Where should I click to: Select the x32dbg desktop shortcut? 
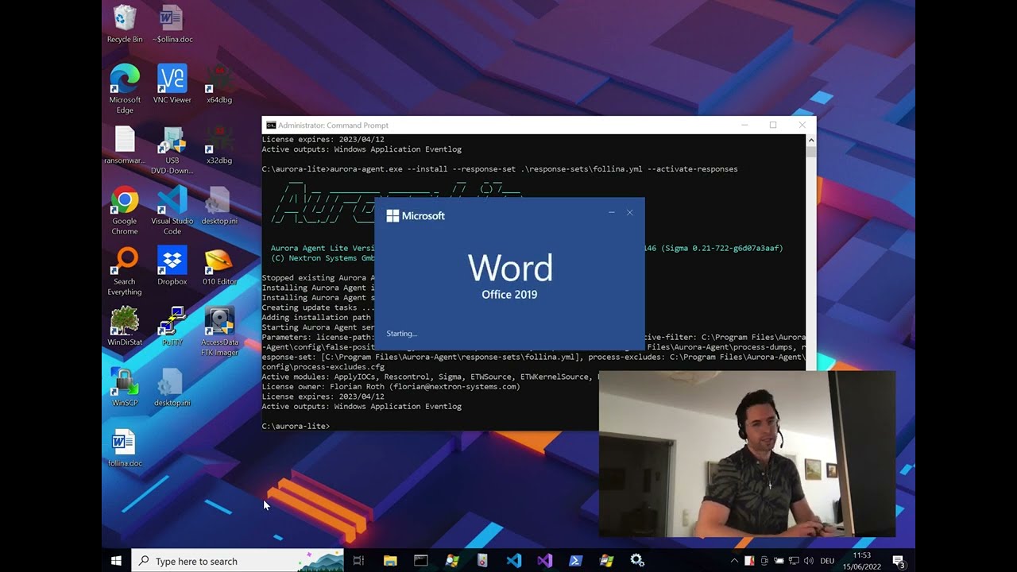tap(219, 145)
